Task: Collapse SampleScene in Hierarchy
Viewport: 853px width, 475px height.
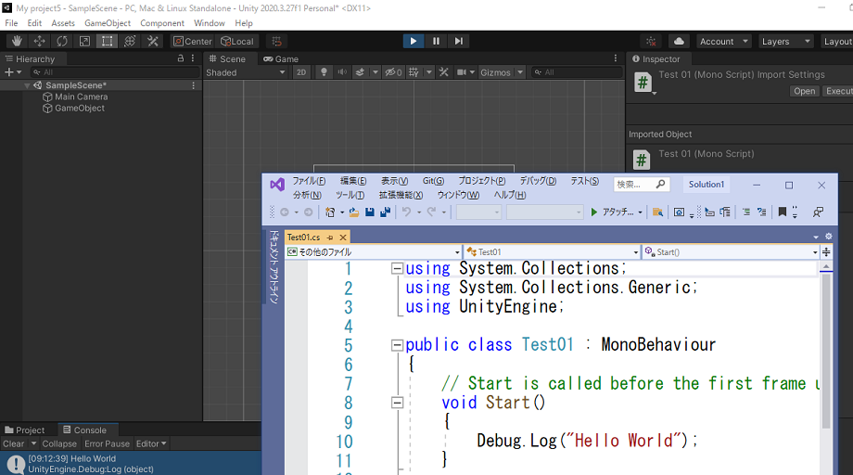Action: [x=27, y=85]
